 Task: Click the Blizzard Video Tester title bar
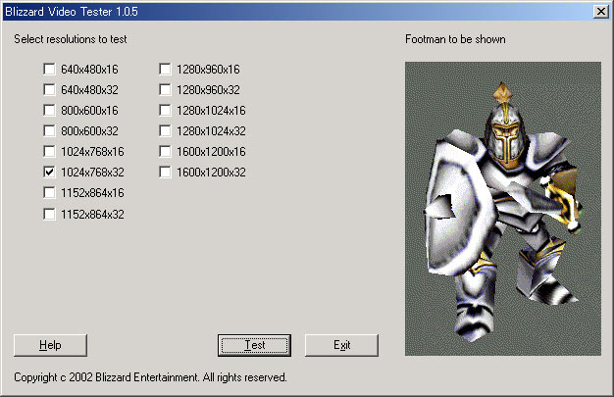(x=294, y=11)
